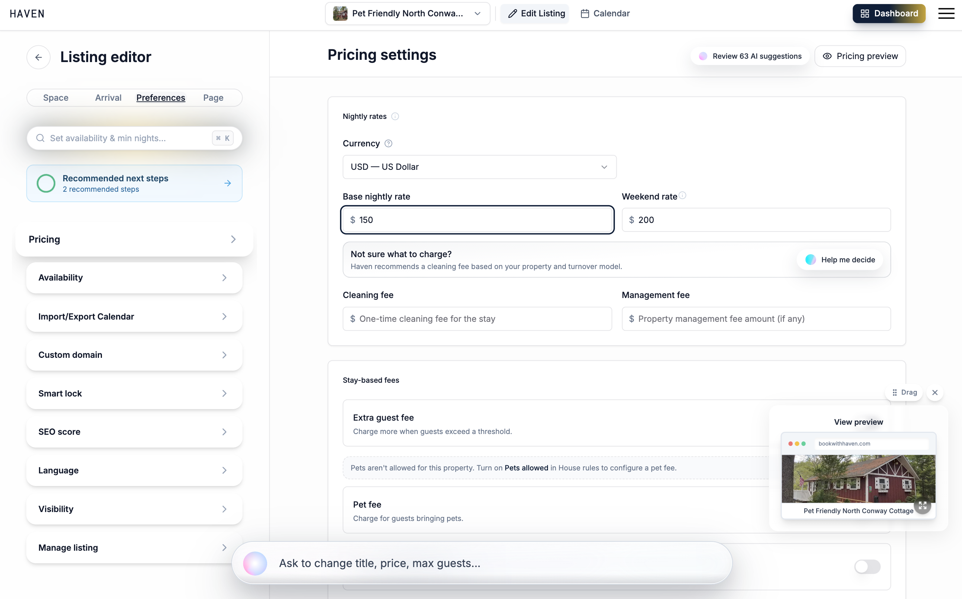The height and width of the screenshot is (599, 962).
Task: Toggle the switch at bottom right of fees
Action: 867,566
